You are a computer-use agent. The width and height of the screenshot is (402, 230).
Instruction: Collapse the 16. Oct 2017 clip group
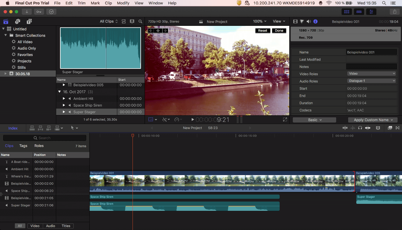(60, 91)
